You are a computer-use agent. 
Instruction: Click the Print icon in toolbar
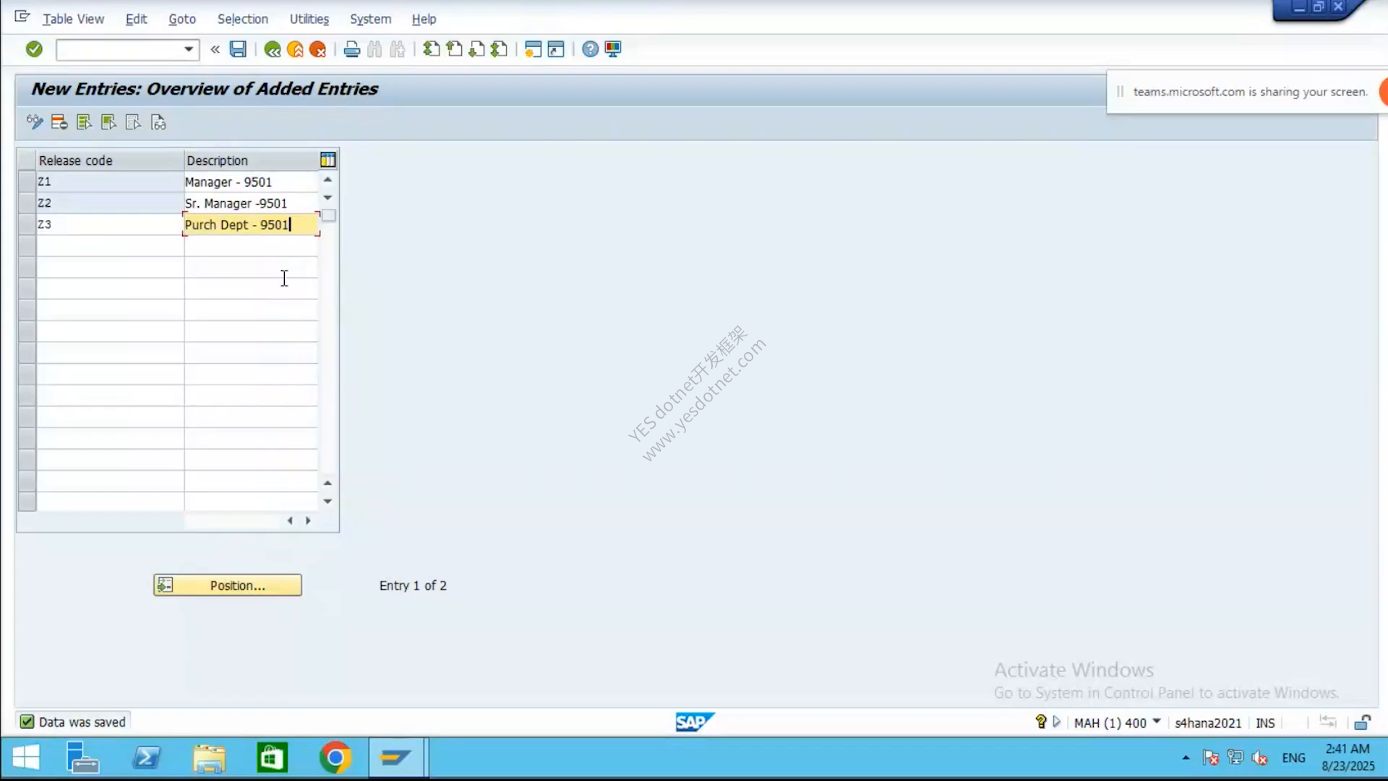[352, 49]
